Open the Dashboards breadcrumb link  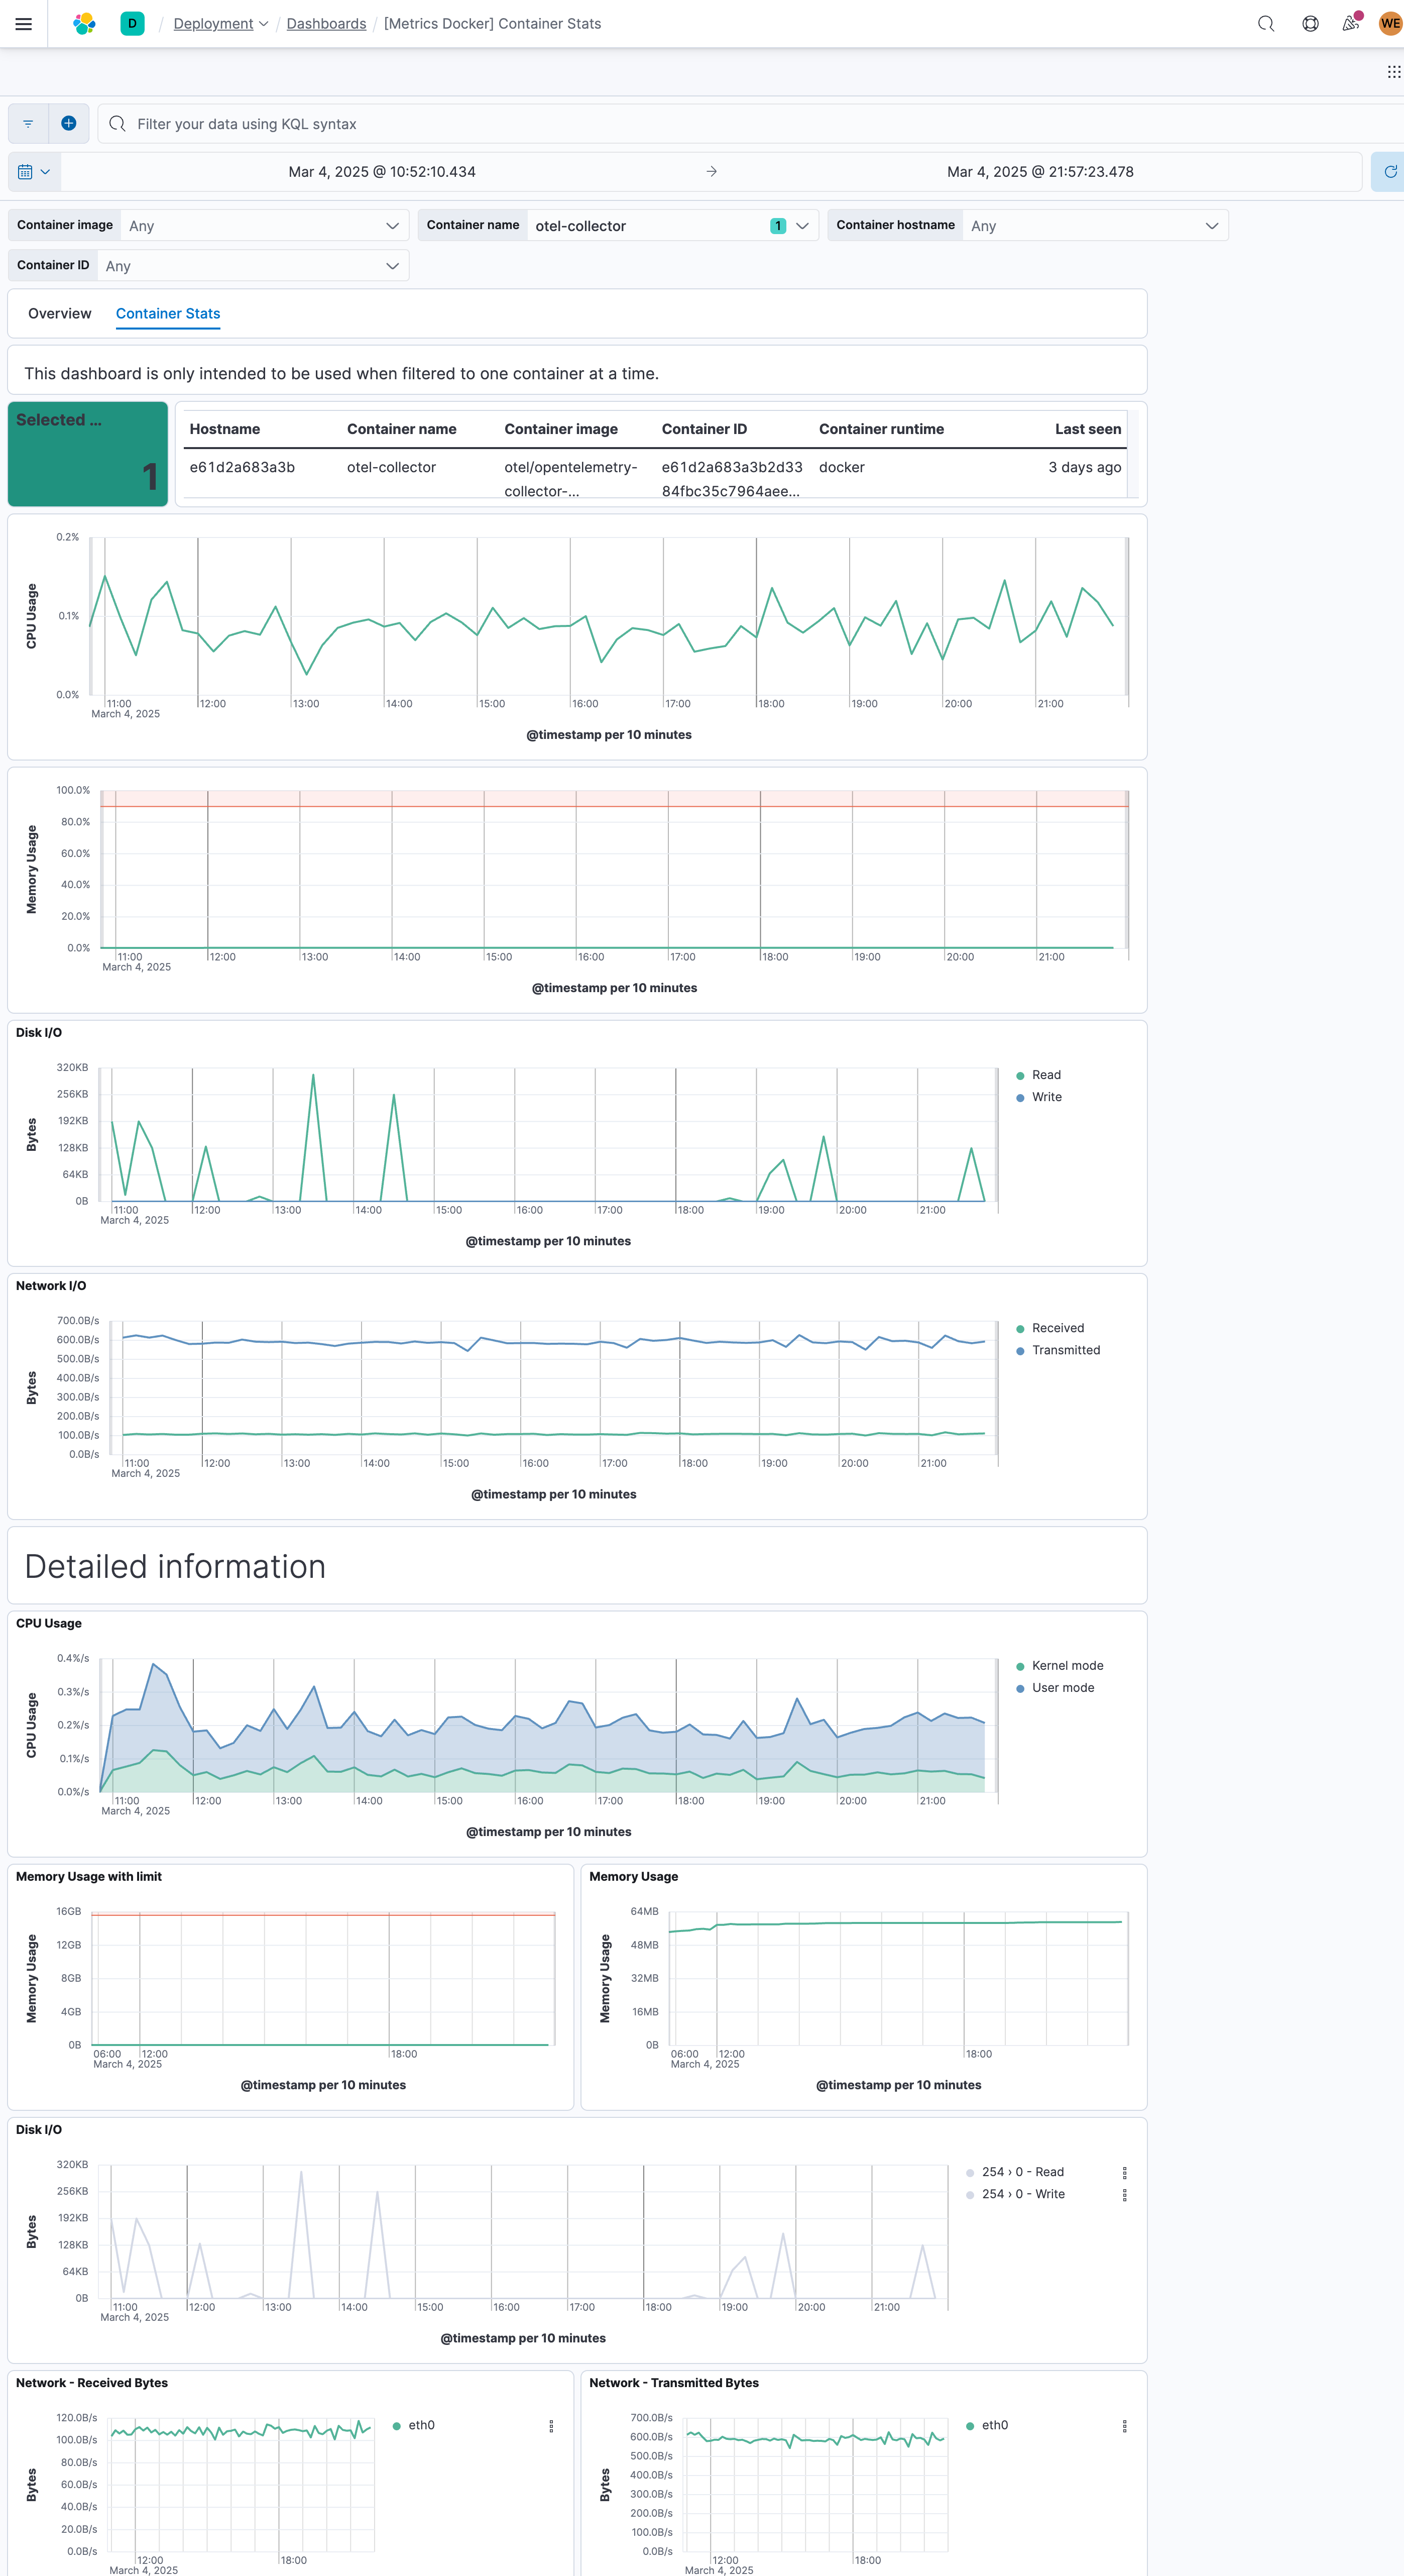(326, 24)
